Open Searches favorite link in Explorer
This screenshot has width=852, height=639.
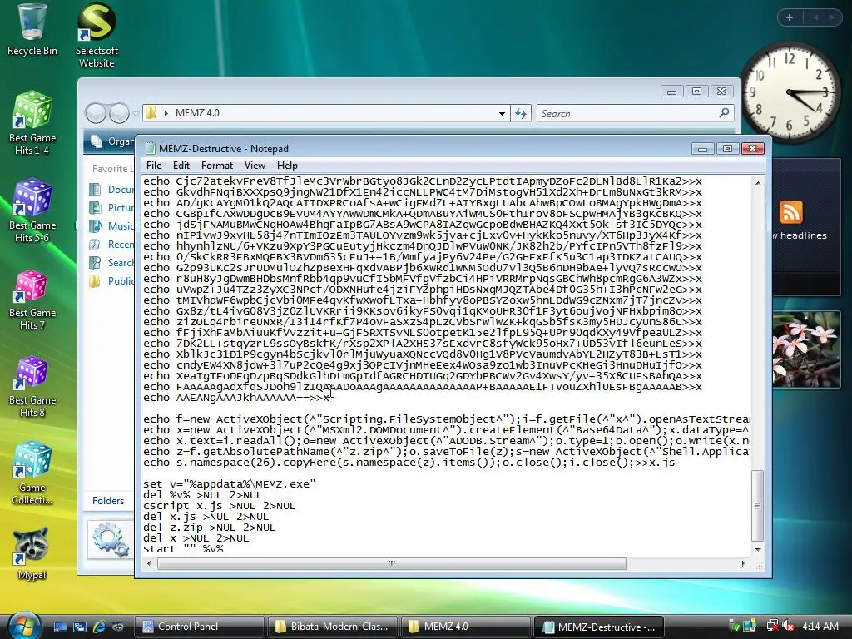[112, 262]
